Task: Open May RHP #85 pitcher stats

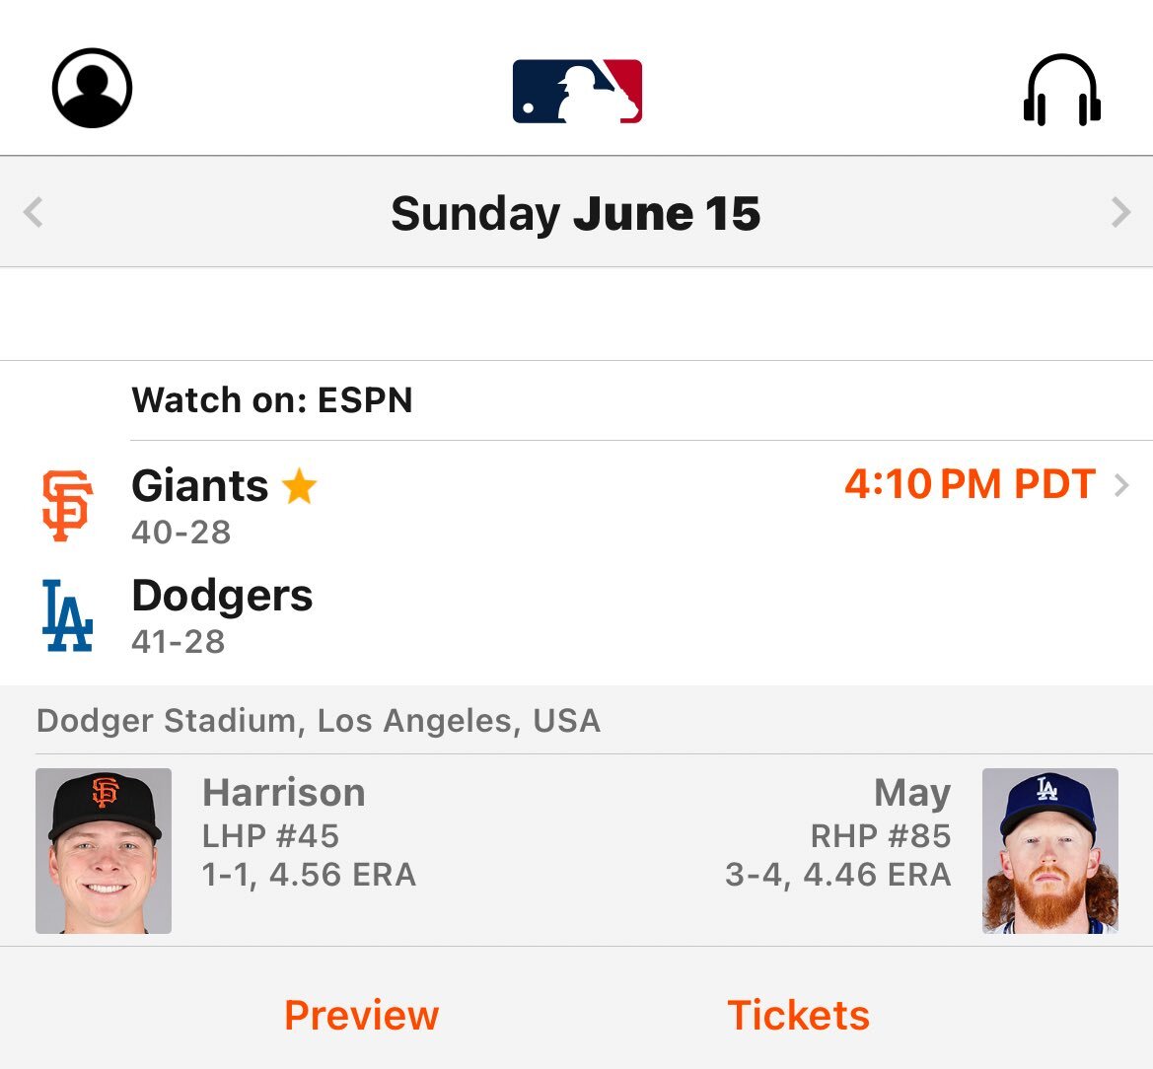Action: tap(838, 833)
